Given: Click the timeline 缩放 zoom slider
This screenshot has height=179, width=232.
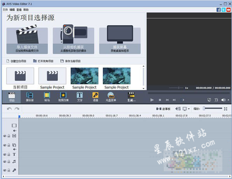Looking at the screenshot, I should 213,108.
